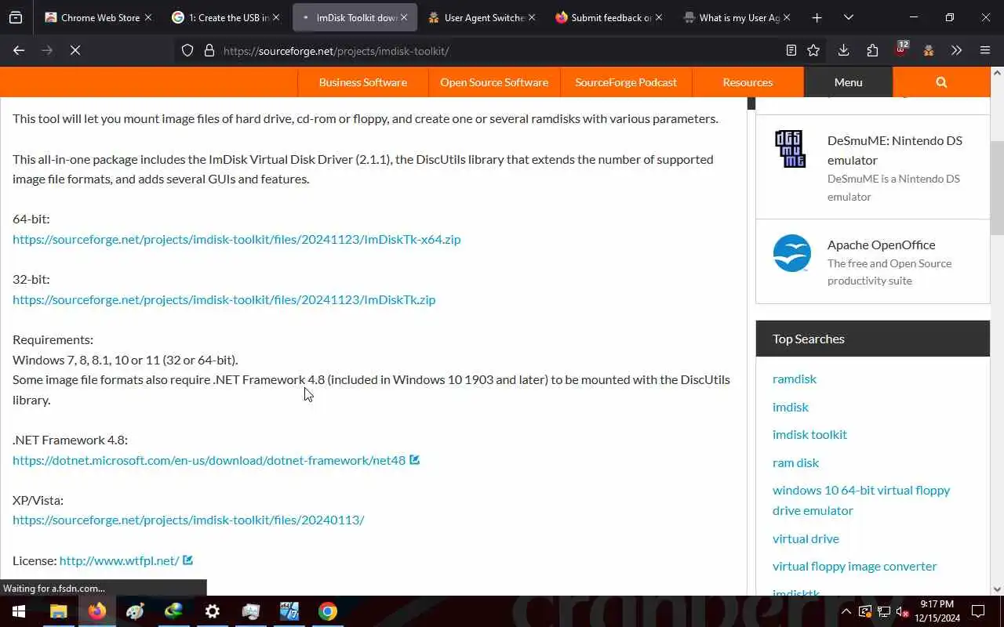This screenshot has width=1004, height=627.
Task: Open the ImDiskTk-x64.zip download link
Action: [x=237, y=239]
